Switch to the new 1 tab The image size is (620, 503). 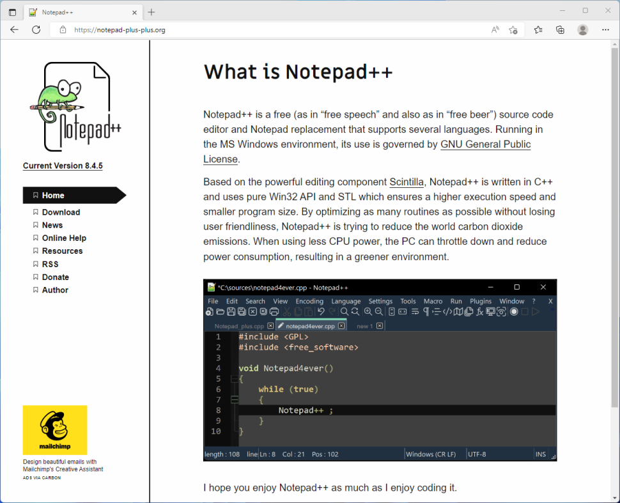tap(364, 326)
